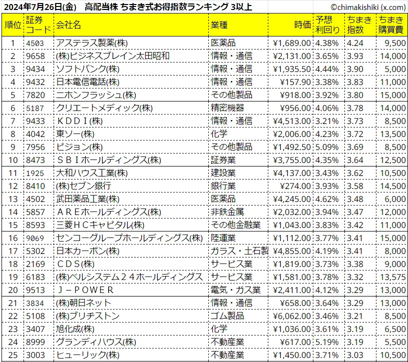Select the 業種 header cell

click(238, 25)
